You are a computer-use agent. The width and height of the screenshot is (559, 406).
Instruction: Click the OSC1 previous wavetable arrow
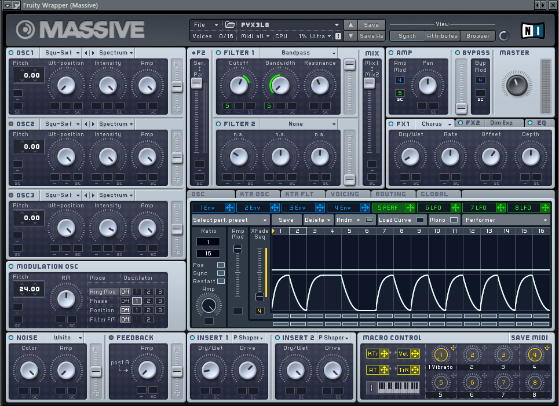(x=86, y=53)
